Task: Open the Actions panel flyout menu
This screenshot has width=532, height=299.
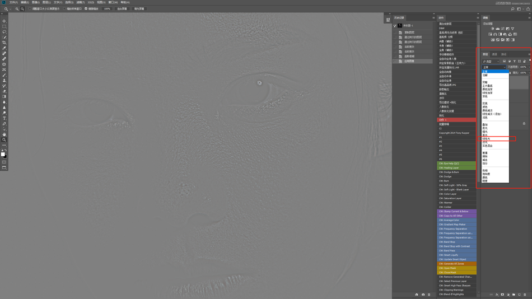Action: 478,18
